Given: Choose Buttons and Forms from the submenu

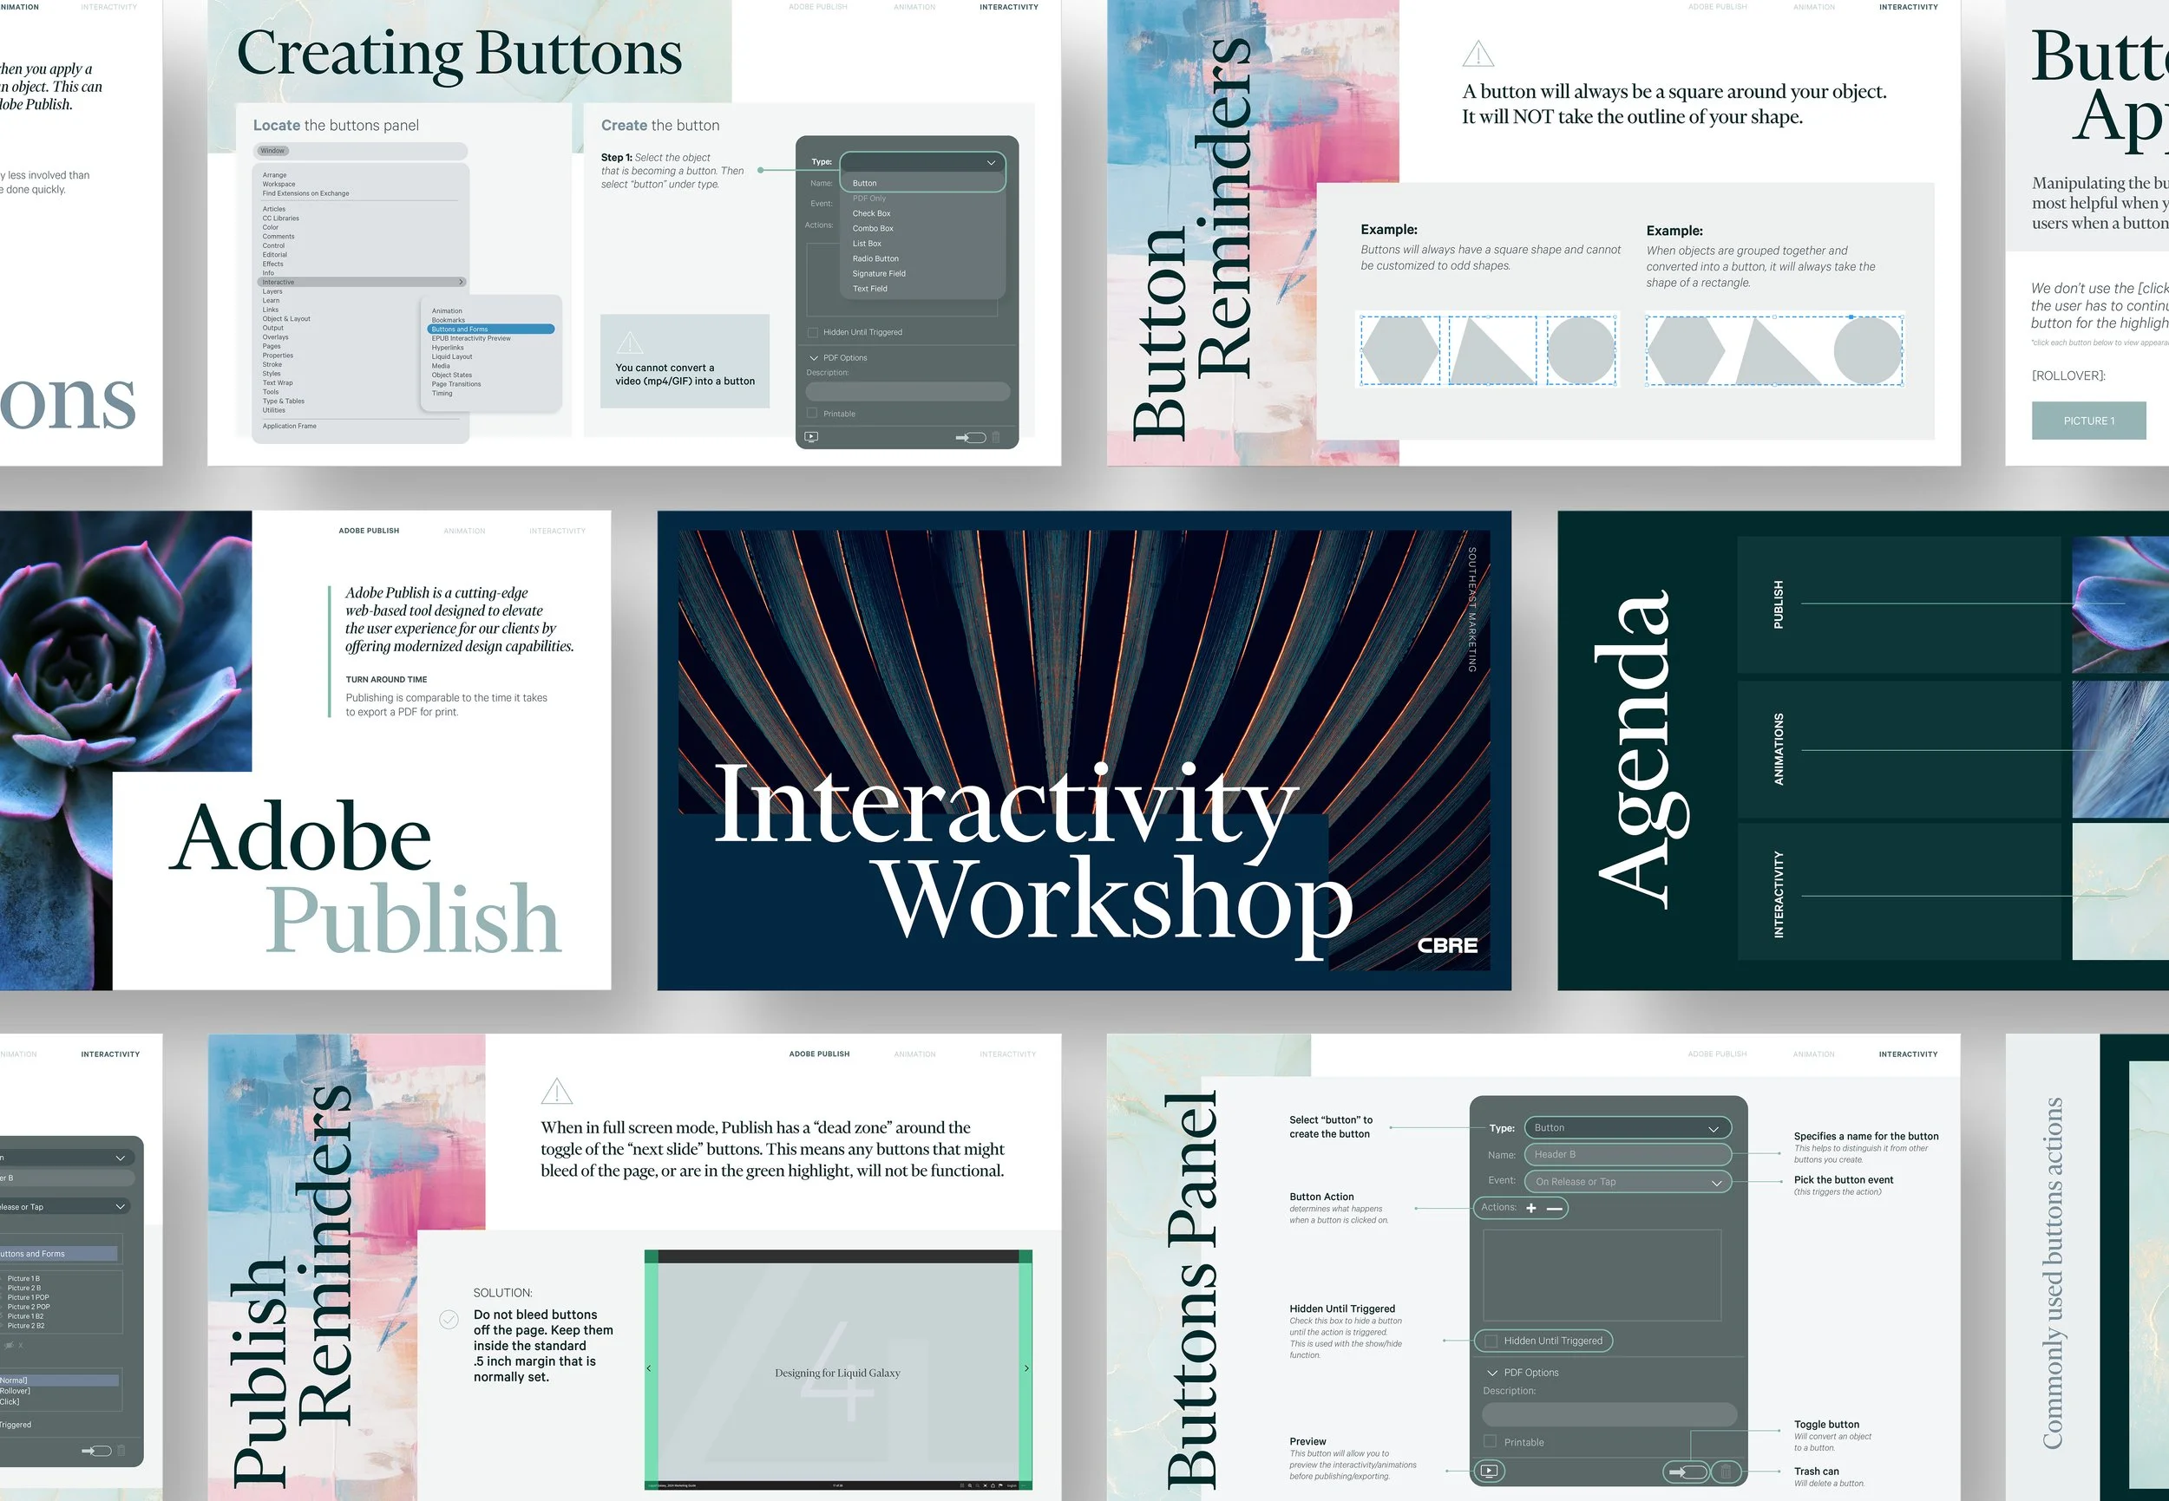Looking at the screenshot, I should point(491,330).
